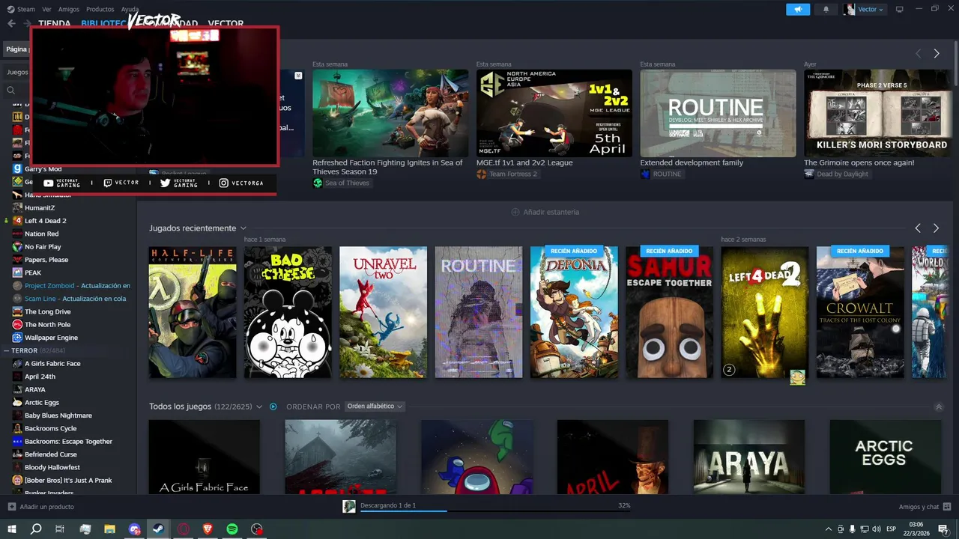Select A Girls Fabric Face in sidebar

(52, 363)
